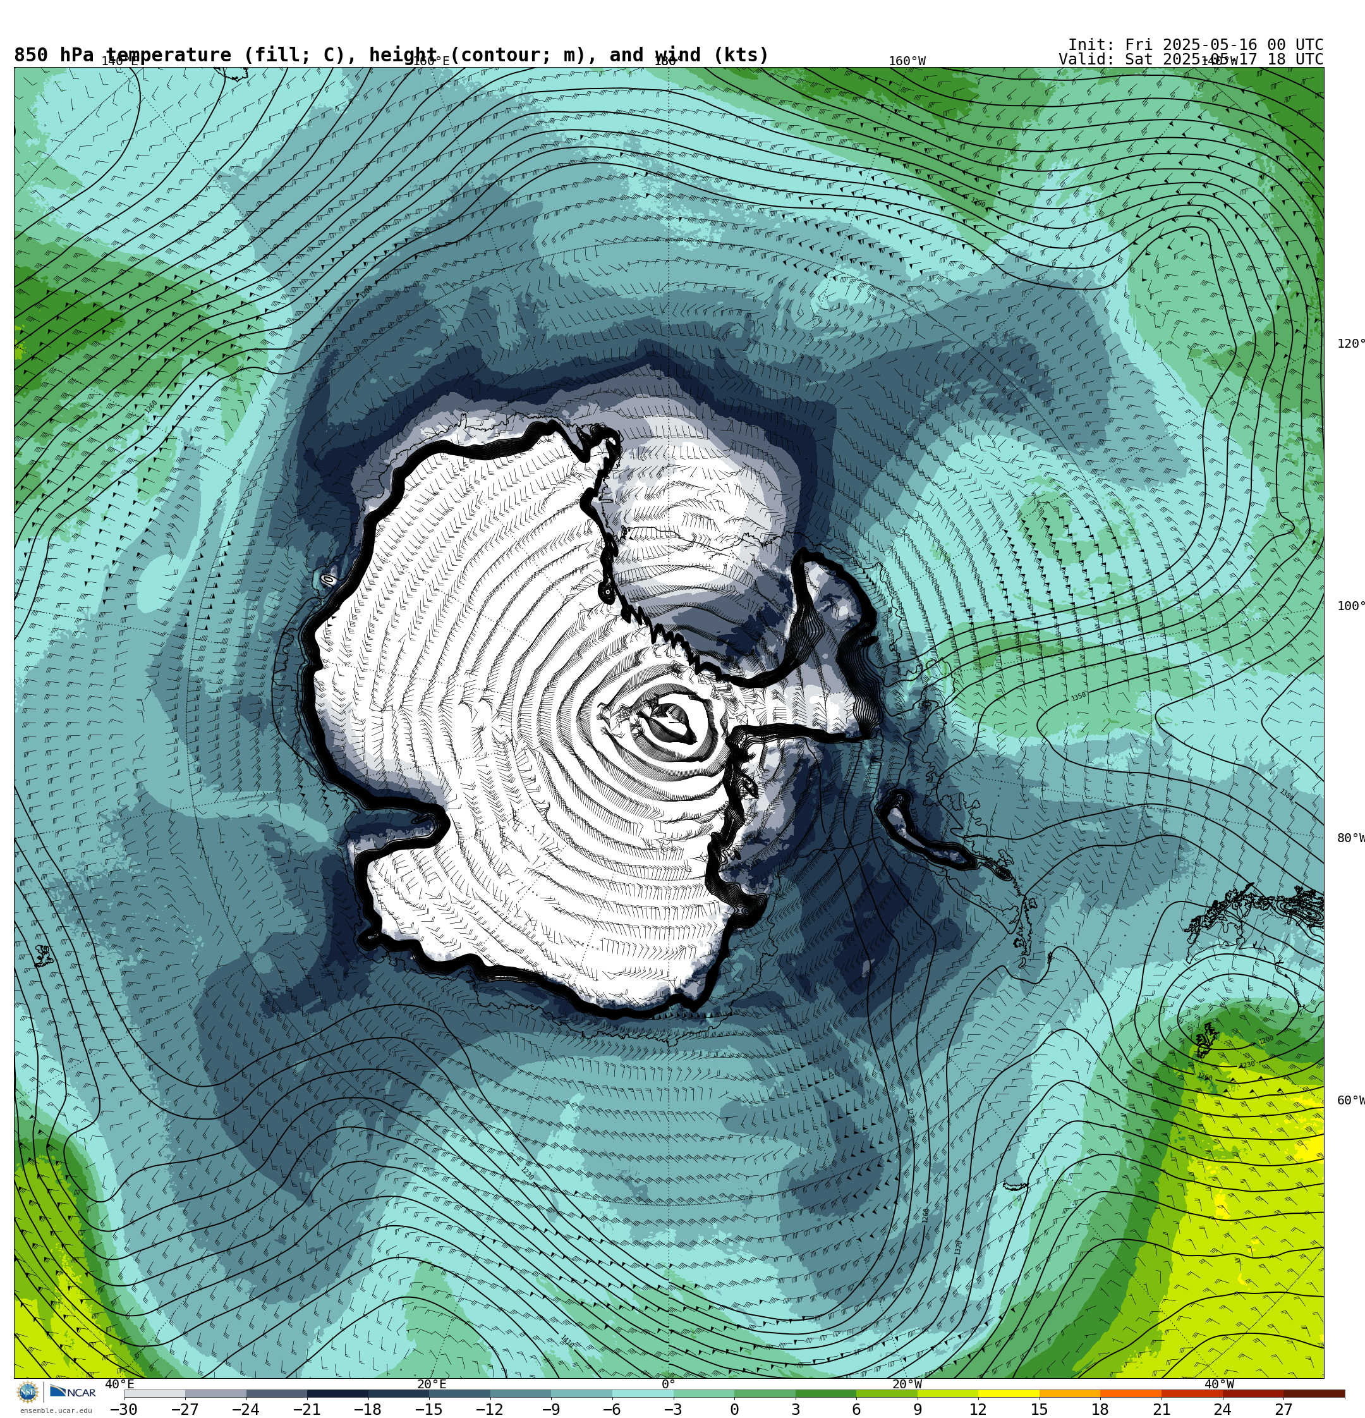1365x1418 pixels.
Task: Pick the gray-purple −27 to −24 colorbar swatch
Action: [x=215, y=1394]
